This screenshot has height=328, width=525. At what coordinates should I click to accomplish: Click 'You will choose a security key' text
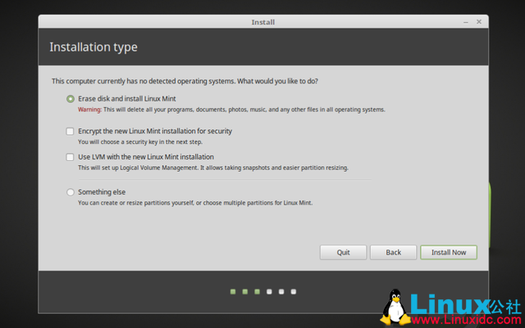point(140,142)
